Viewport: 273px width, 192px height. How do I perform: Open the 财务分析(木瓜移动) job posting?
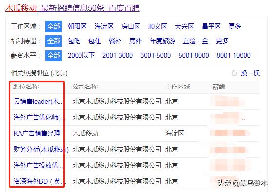(41, 149)
